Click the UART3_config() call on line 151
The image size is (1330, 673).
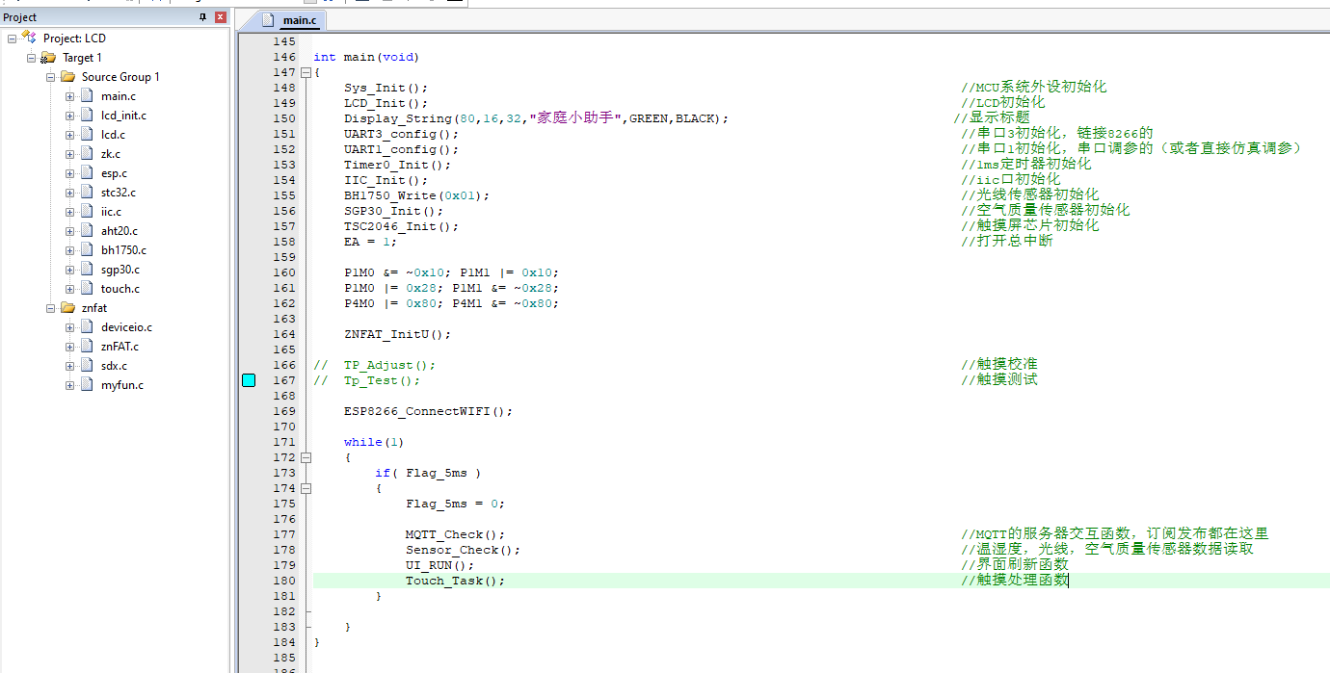click(x=401, y=134)
